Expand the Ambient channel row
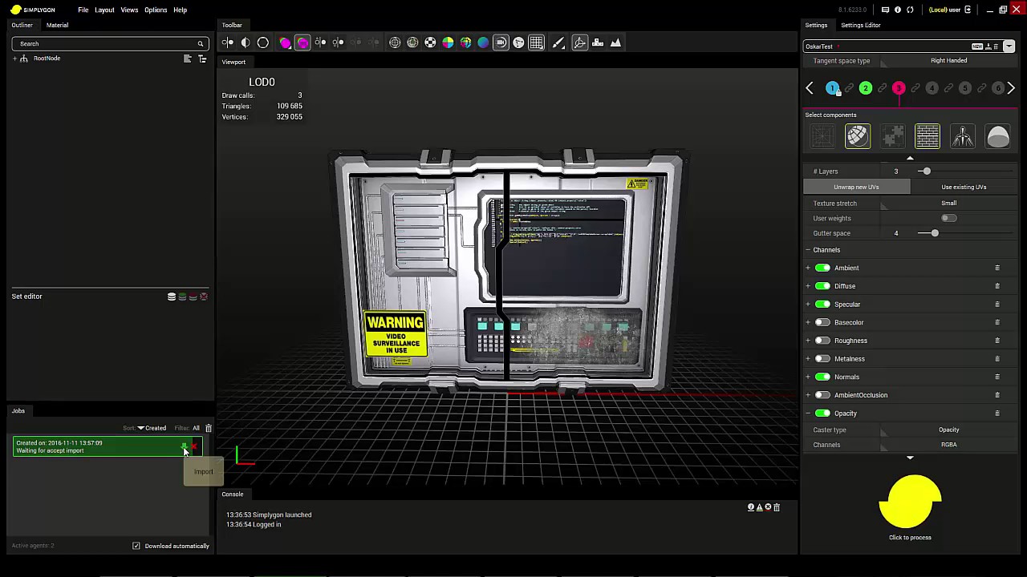The width and height of the screenshot is (1027, 577). (808, 268)
